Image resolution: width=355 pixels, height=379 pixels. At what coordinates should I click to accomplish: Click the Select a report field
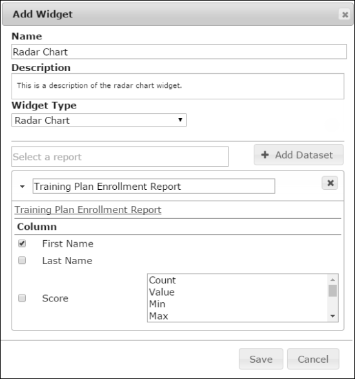coord(120,157)
